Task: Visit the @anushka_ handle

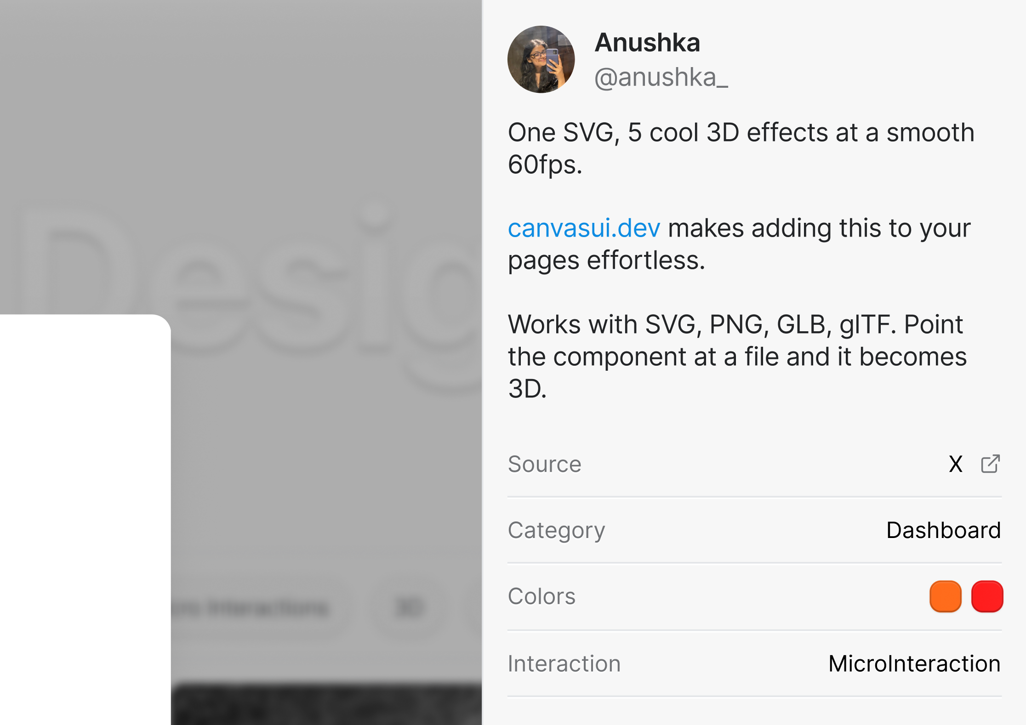Action: [x=661, y=77]
